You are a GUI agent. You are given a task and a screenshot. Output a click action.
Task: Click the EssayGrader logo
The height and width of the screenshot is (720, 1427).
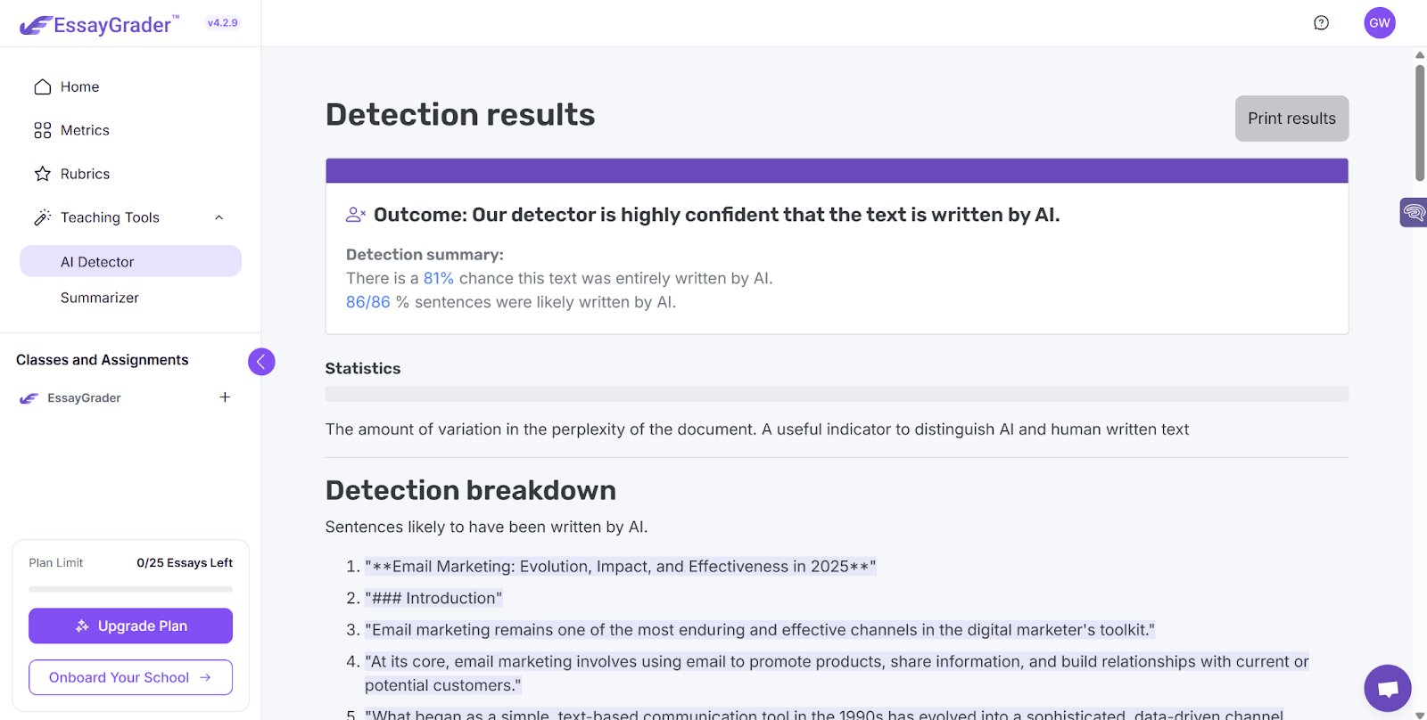pos(98,24)
